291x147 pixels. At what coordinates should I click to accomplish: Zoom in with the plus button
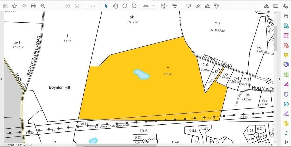pyautogui.click(x=134, y=6)
